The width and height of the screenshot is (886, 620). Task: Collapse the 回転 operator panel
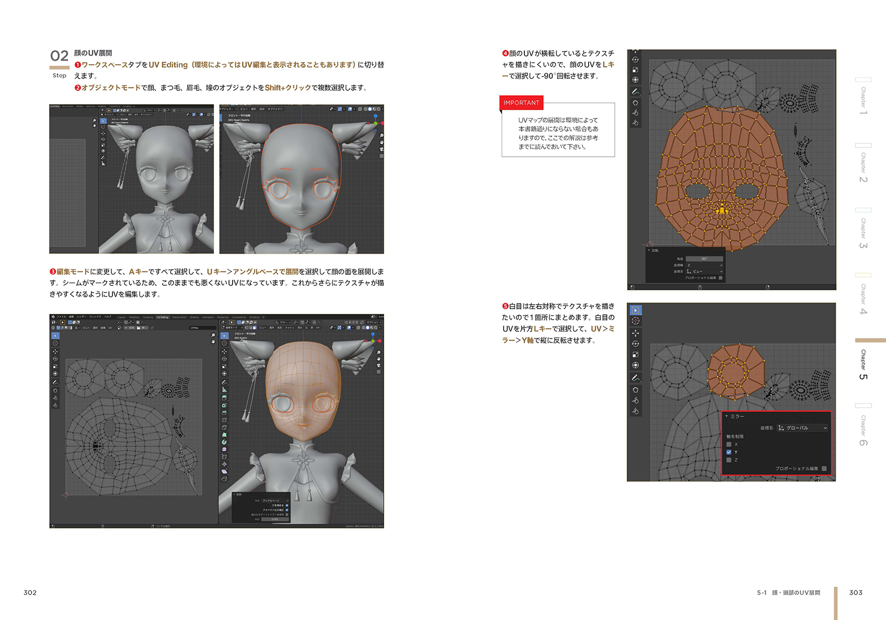click(x=649, y=250)
